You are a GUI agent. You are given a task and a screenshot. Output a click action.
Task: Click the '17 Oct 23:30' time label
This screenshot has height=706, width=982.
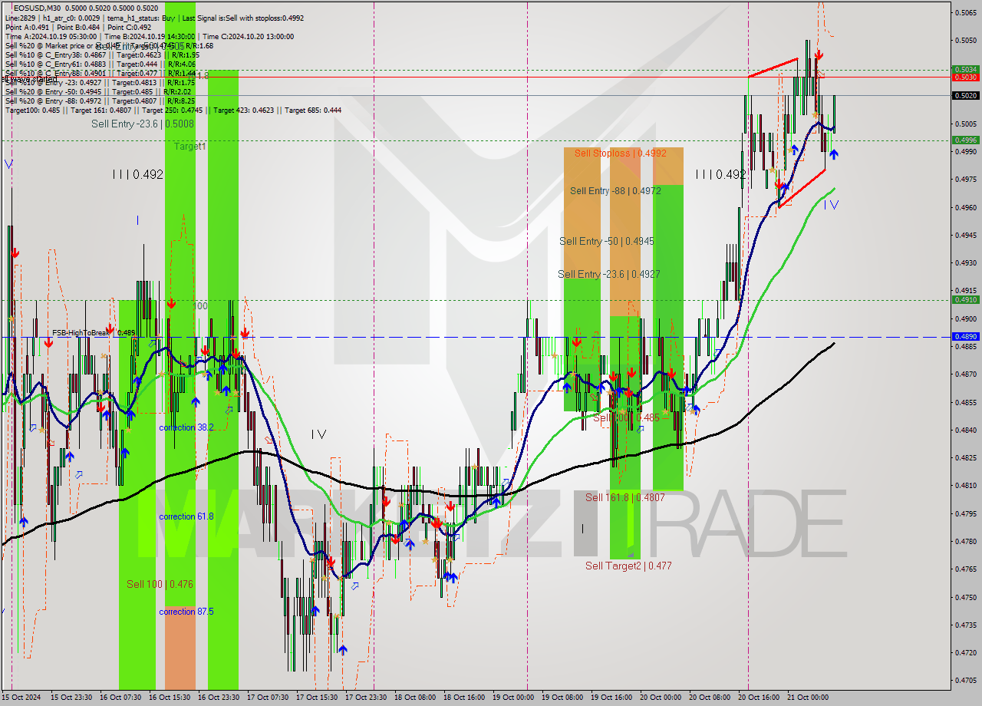(367, 698)
